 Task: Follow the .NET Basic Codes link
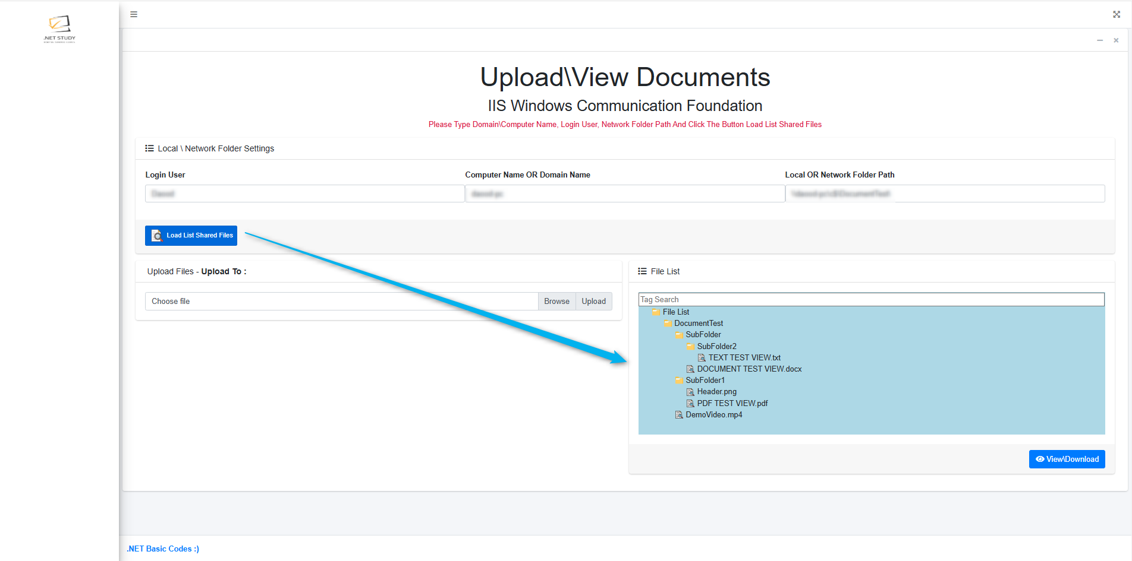click(162, 549)
